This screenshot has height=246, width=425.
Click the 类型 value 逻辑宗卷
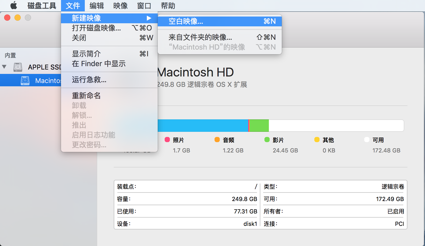point(393,187)
